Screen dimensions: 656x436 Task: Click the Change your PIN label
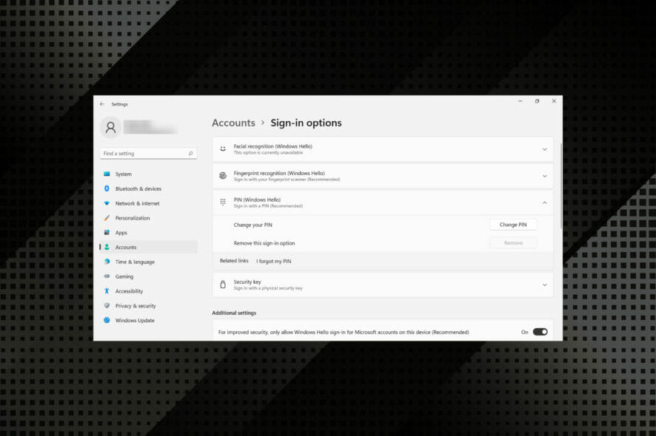252,225
